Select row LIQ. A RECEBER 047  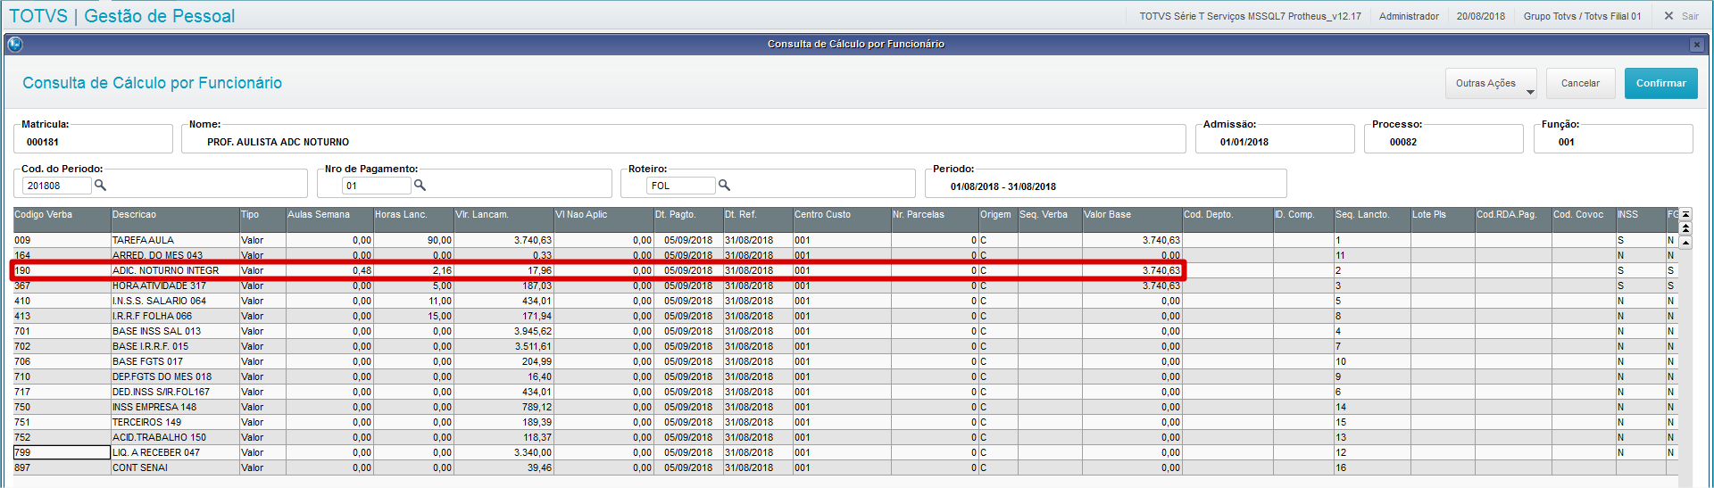pos(845,452)
